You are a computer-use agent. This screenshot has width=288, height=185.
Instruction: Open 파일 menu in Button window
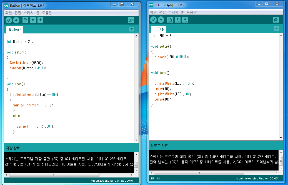[x=8, y=13]
